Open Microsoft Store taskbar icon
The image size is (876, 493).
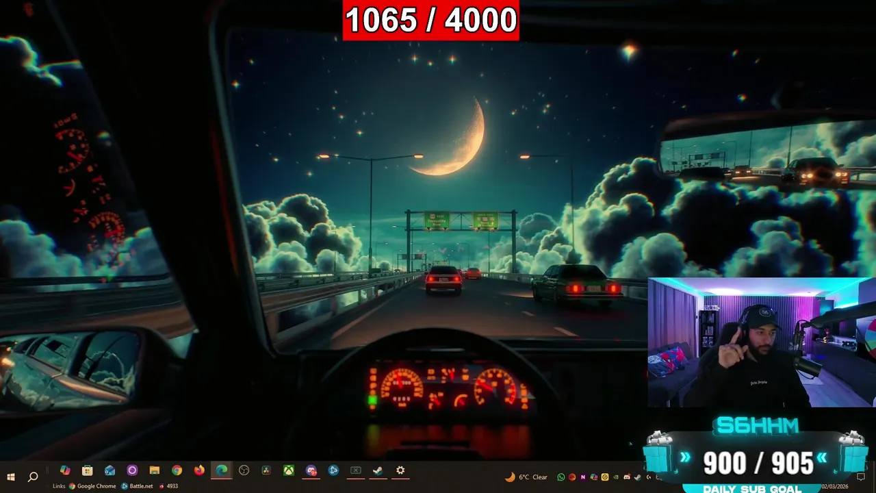pos(88,470)
